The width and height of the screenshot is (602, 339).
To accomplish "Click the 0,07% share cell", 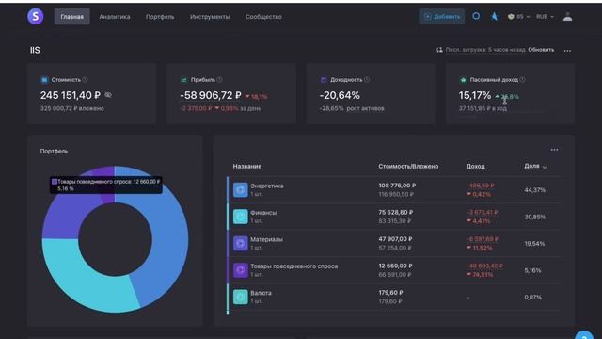I will coord(533,298).
